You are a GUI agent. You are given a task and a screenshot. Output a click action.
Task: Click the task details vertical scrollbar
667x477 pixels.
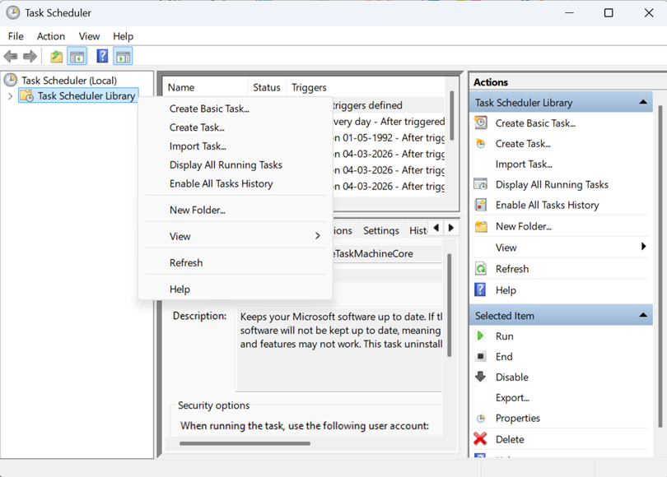[450, 305]
